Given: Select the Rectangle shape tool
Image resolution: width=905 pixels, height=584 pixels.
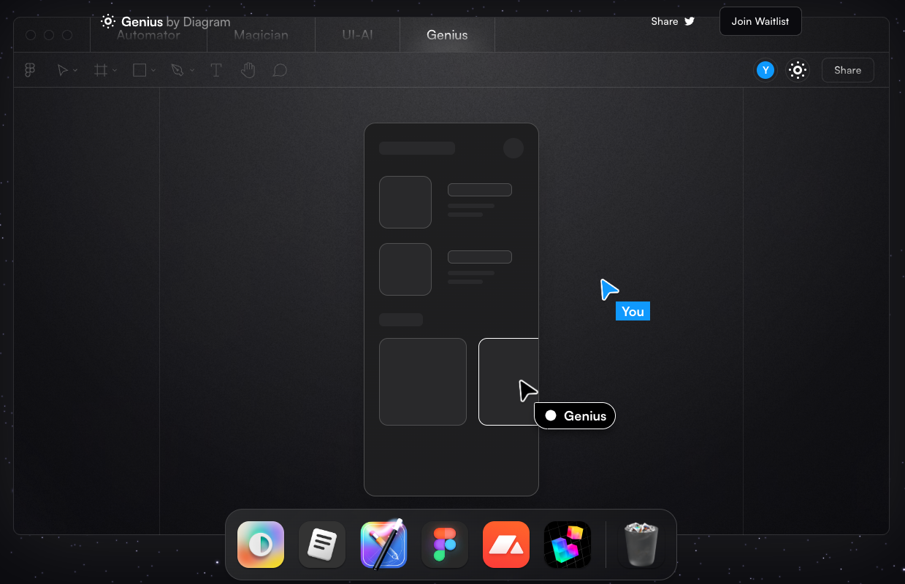Looking at the screenshot, I should [x=140, y=70].
